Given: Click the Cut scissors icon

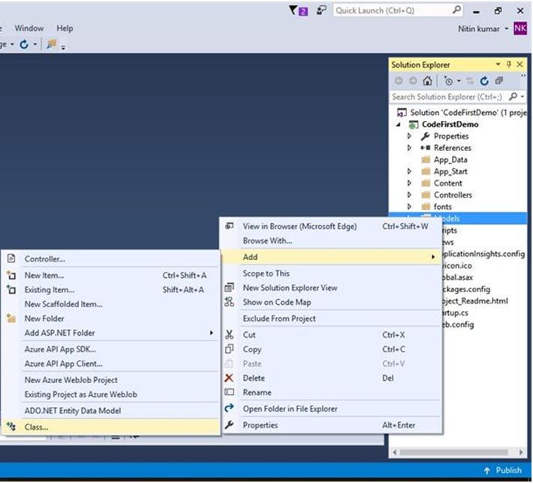Looking at the screenshot, I should (x=230, y=335).
